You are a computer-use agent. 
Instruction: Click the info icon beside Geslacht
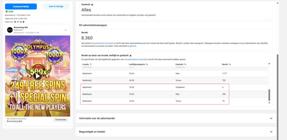[92, 4]
